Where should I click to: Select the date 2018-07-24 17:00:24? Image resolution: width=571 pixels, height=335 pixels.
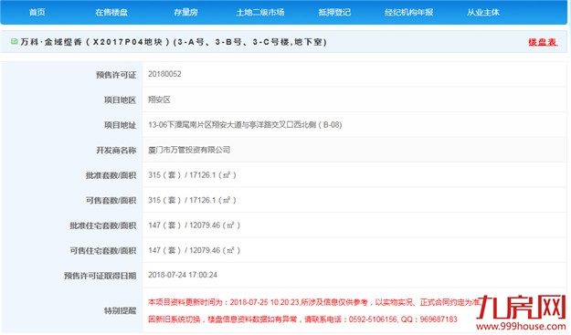[x=183, y=275]
